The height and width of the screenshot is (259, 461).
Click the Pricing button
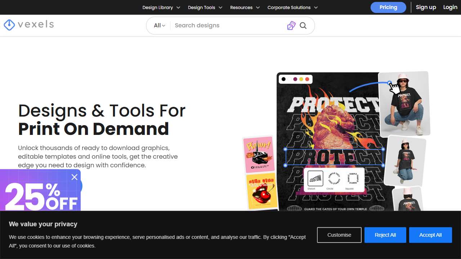click(388, 7)
